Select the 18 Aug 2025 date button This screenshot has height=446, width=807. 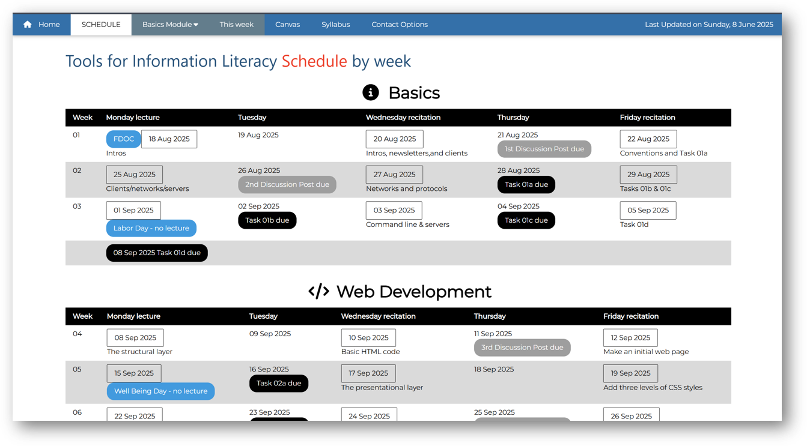pos(169,139)
